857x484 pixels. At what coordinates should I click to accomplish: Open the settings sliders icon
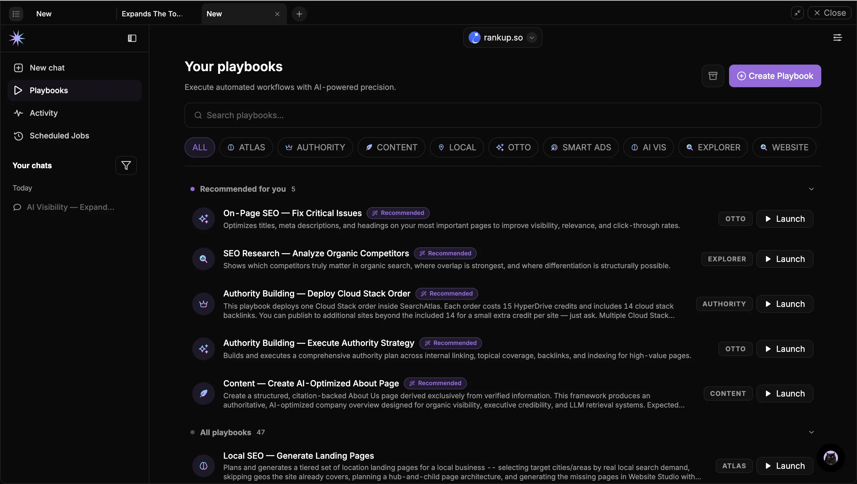point(837,38)
